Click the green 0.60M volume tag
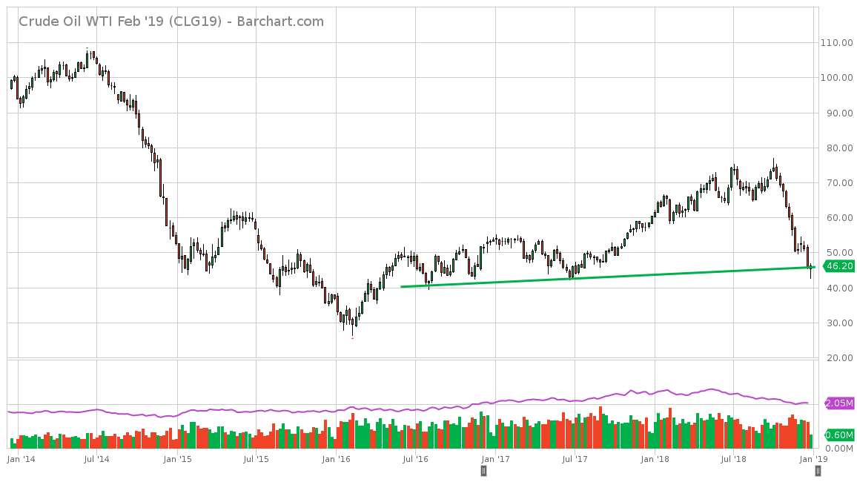Screen dimensions: 857x482 click(838, 435)
